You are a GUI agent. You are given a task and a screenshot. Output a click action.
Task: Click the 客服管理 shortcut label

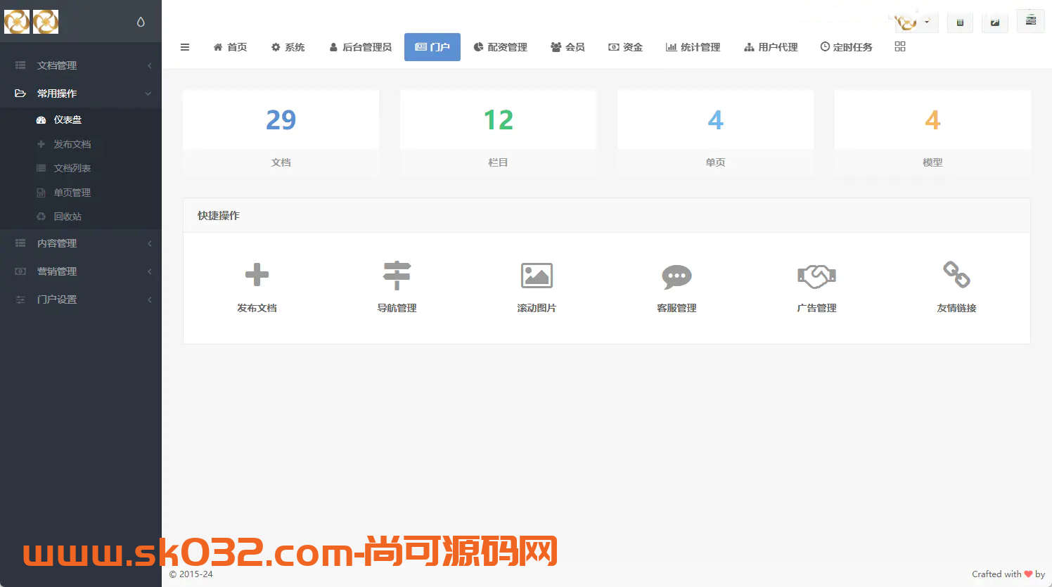click(676, 308)
